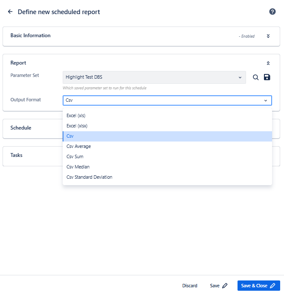
Task: Click the Save button
Action: coord(218,286)
